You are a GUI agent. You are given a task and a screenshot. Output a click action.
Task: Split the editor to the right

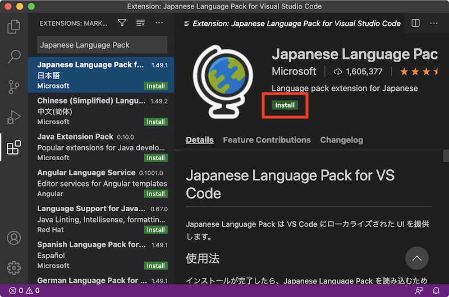pyautogui.click(x=415, y=23)
